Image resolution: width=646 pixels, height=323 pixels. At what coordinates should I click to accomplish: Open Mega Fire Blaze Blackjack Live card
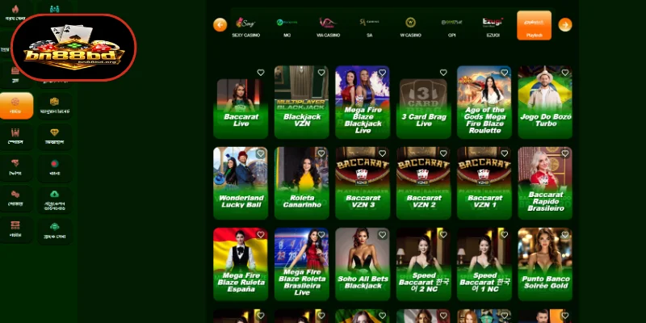363,103
